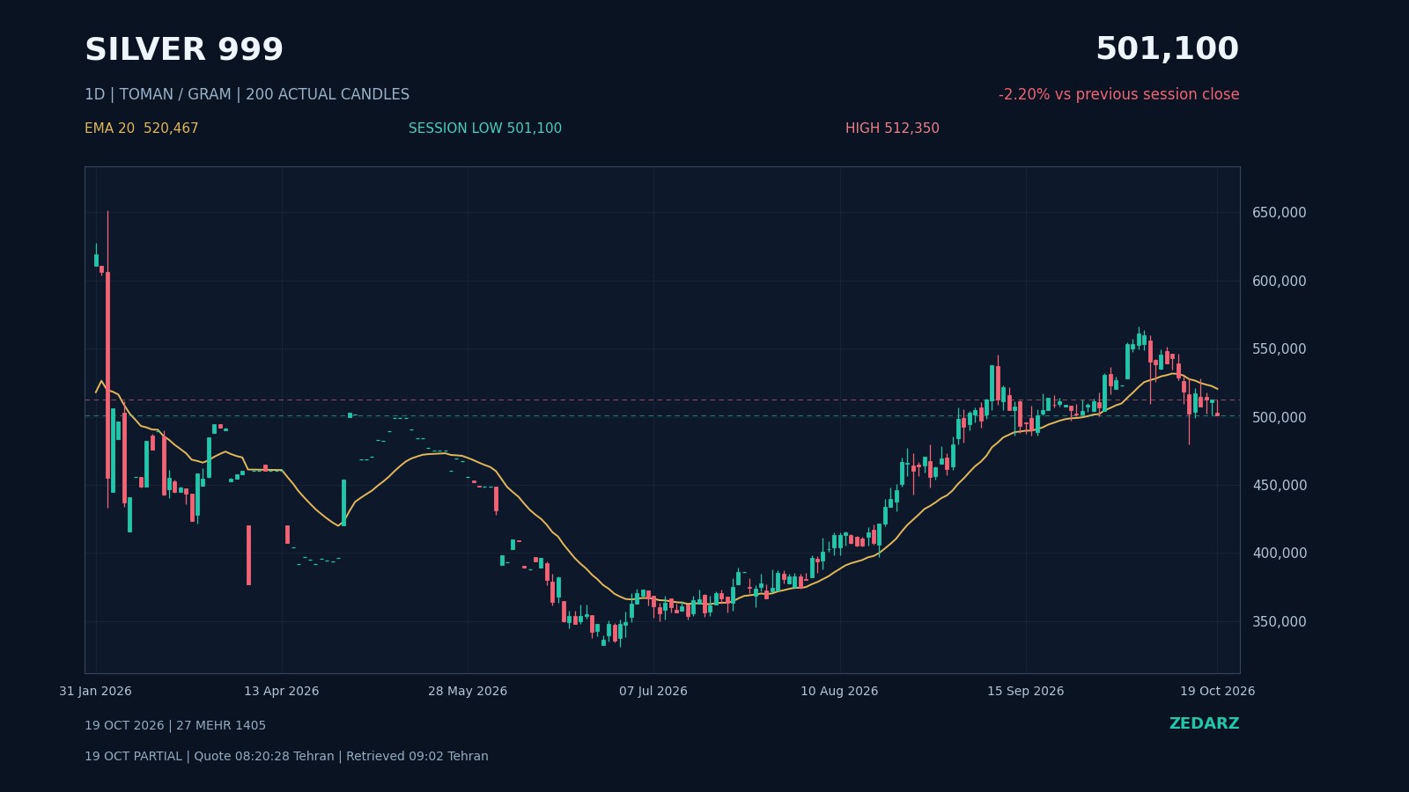Click the 400,000 price axis label
The image size is (1409, 792).
1279,554
